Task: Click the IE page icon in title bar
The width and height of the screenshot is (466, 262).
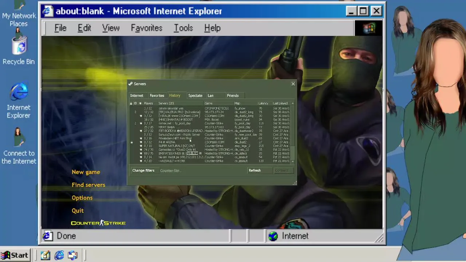Action: (47, 11)
